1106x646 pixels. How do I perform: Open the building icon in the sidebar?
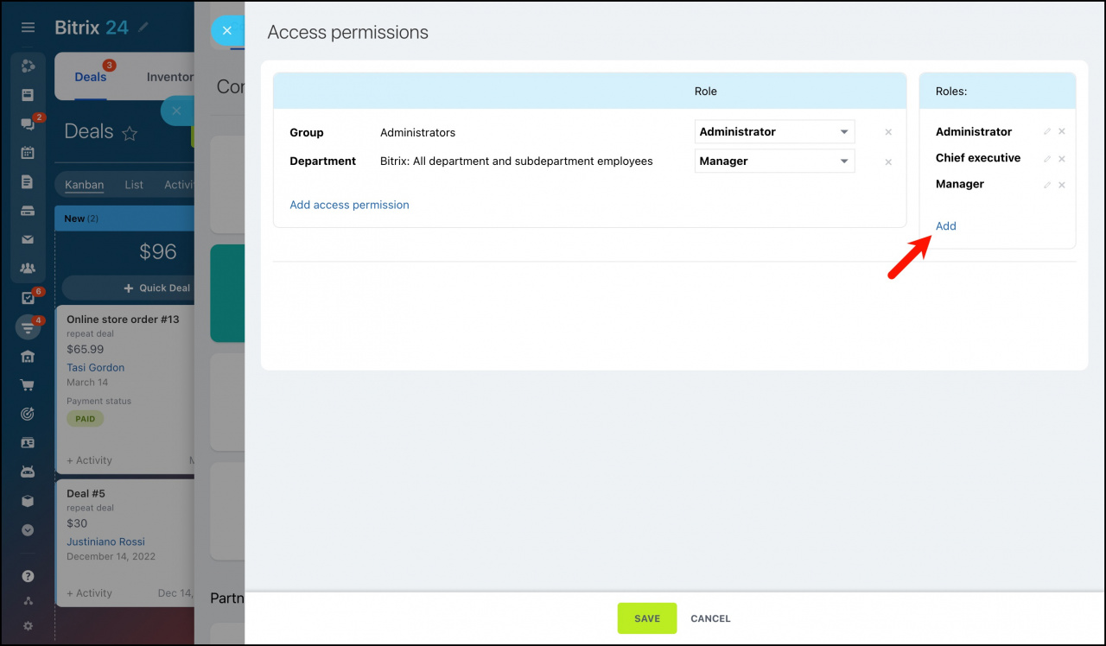[x=28, y=357]
